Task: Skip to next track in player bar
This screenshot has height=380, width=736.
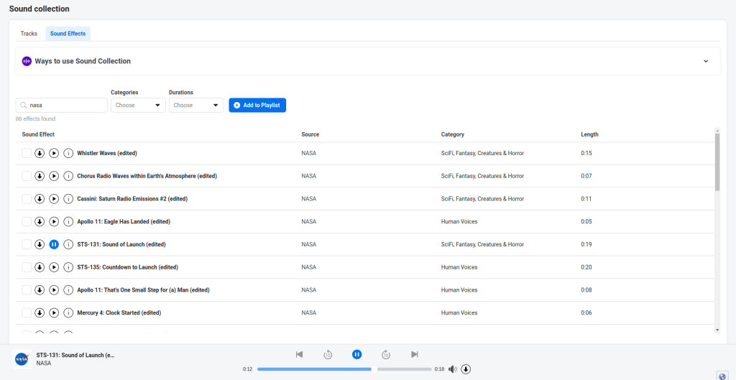Action: click(415, 354)
